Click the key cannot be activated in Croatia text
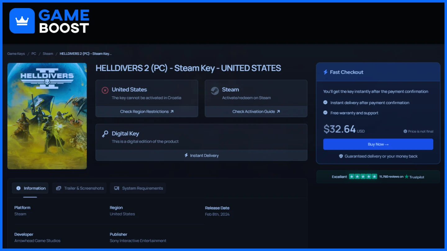This screenshot has width=447, height=251. [147, 98]
